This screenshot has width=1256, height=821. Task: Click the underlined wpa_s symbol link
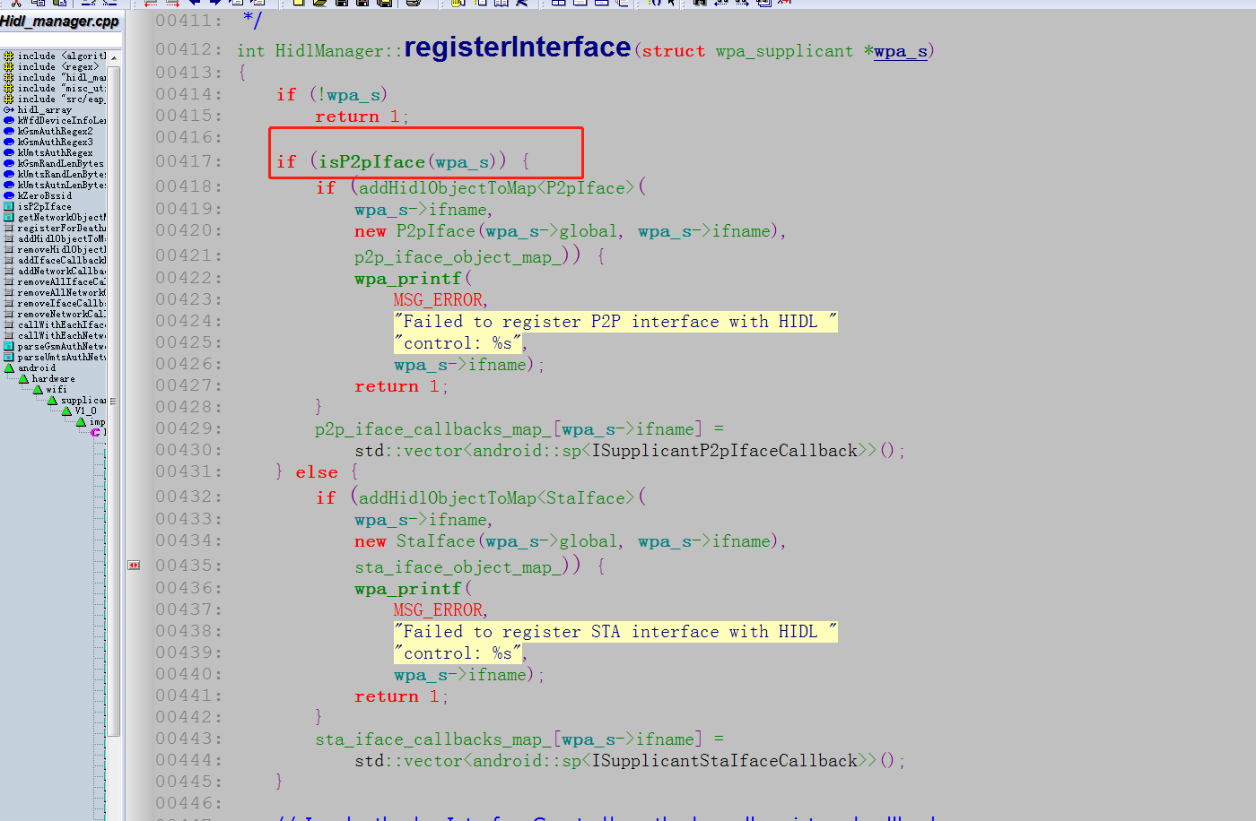tap(900, 51)
